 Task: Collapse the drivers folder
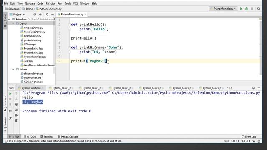[x=13, y=69]
